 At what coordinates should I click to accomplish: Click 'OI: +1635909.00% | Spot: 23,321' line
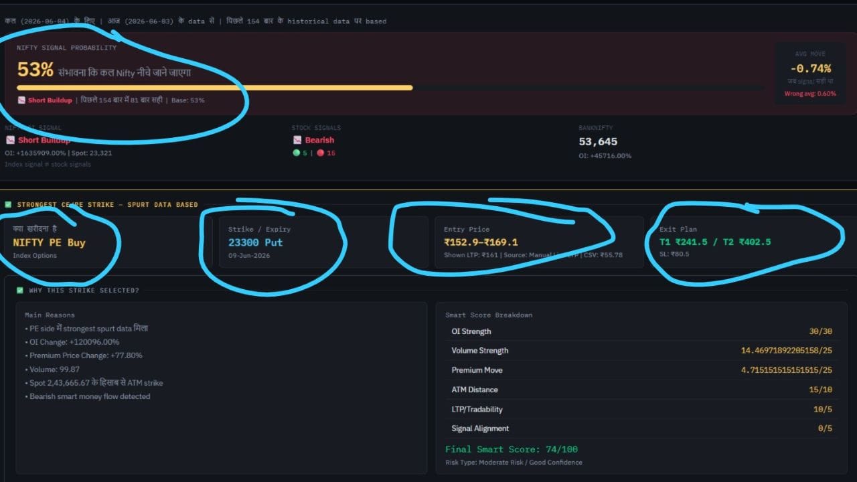[x=58, y=153]
